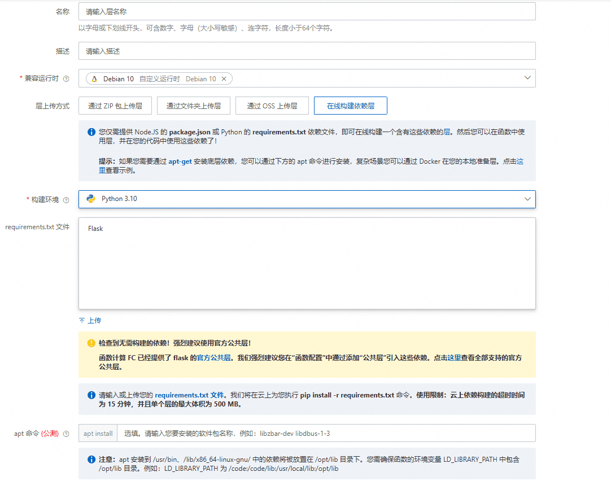Remove the Debian 10 runtime tag

click(x=224, y=79)
